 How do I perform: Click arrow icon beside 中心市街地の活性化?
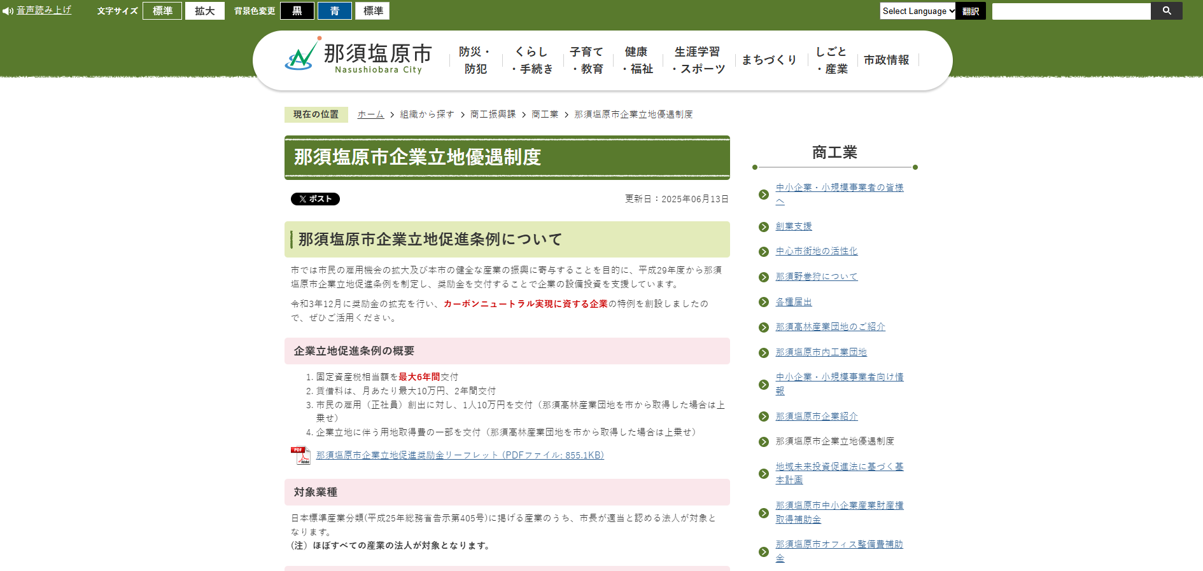(764, 252)
